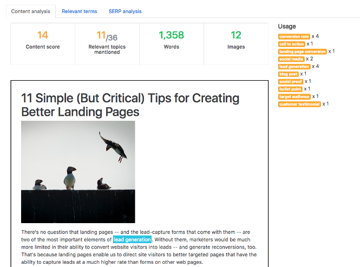Click the Content score card showing 14
360x267 pixels.
coord(43,44)
